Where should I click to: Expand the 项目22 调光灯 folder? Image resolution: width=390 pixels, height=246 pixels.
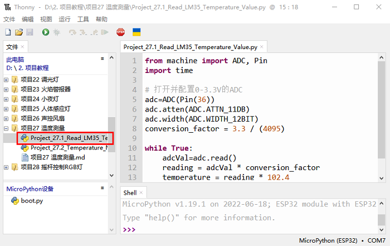click(6, 79)
